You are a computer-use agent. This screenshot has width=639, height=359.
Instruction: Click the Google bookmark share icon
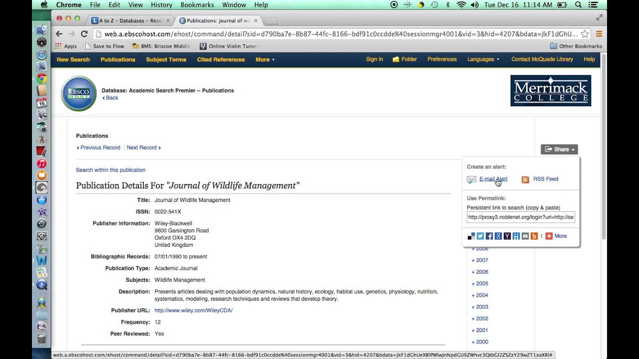click(498, 236)
